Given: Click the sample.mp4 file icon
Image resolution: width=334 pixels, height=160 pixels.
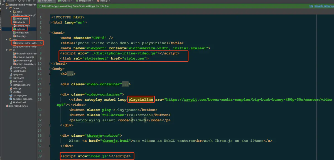Looking at the screenshot, I should point(14,26).
